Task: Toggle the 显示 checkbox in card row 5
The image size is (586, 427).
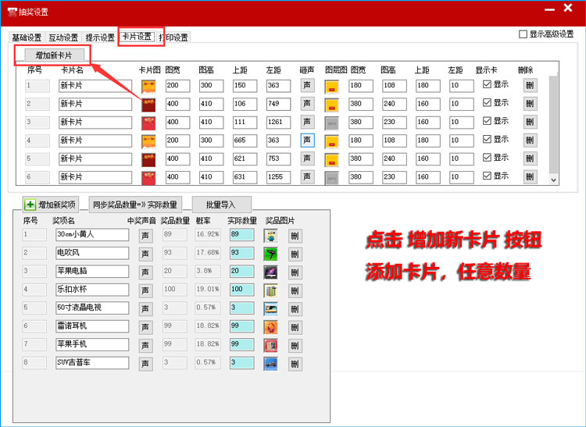Action: click(x=488, y=158)
